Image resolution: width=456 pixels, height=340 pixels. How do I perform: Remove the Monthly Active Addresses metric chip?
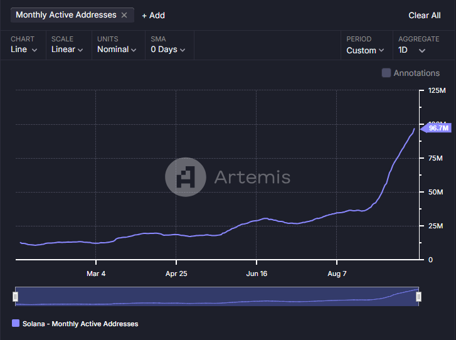[x=124, y=15]
